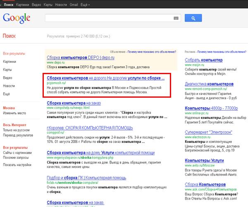The width and height of the screenshot is (248, 207).
Task: Click the www.compshelp.ru/newpc.html URL
Action: coord(68,108)
